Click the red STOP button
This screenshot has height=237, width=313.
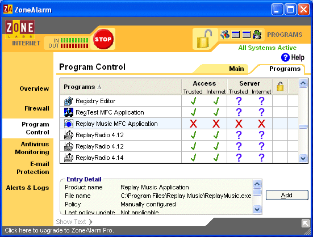tap(103, 39)
